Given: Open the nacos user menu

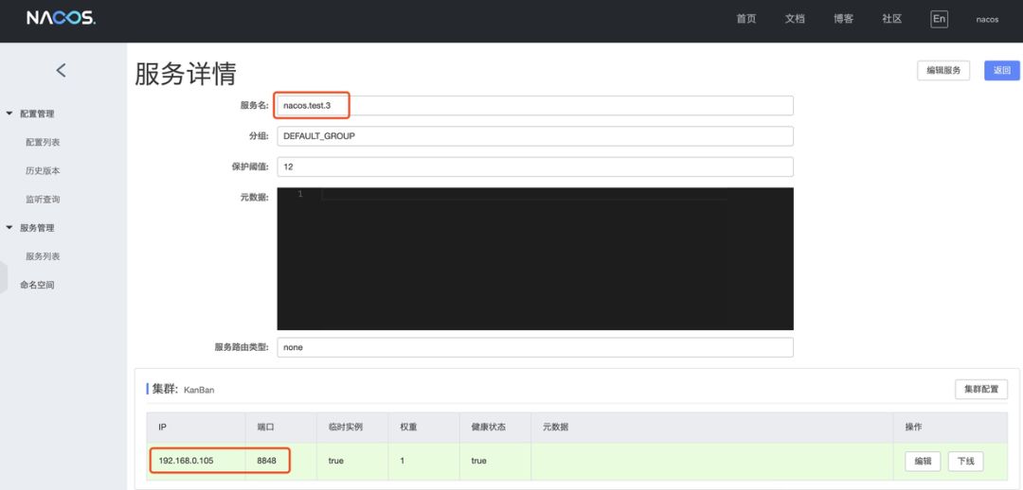Looking at the screenshot, I should click(x=987, y=20).
